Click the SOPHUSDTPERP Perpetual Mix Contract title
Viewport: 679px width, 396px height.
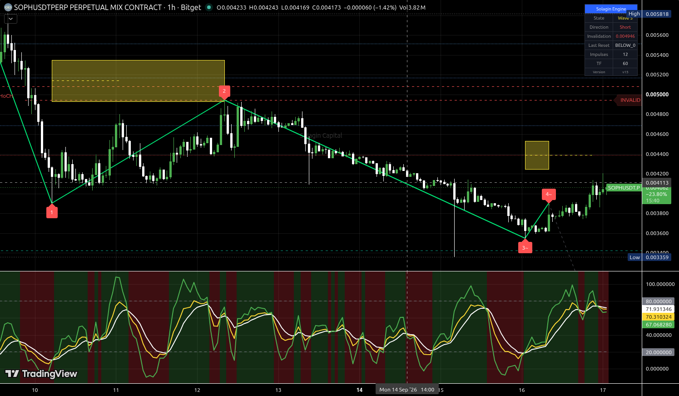(x=88, y=7)
